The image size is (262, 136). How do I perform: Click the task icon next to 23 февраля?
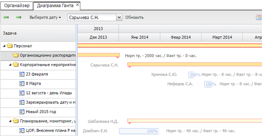[22, 74]
